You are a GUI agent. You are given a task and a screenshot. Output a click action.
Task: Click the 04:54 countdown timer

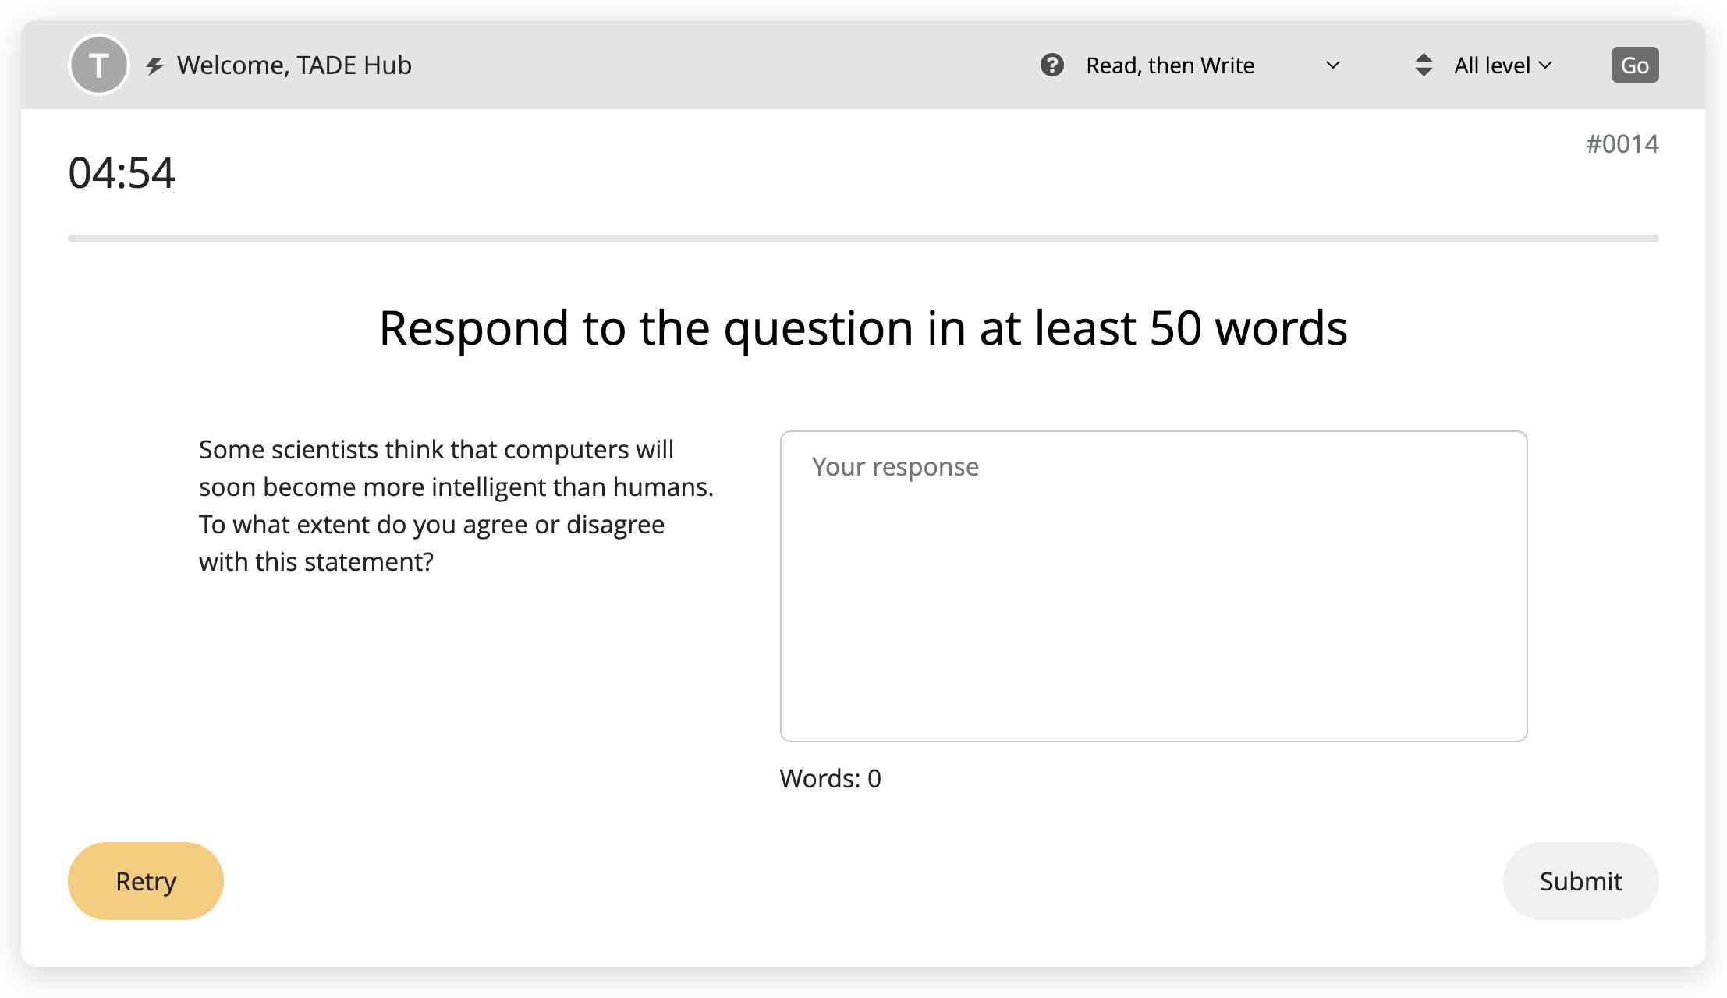coord(122,172)
